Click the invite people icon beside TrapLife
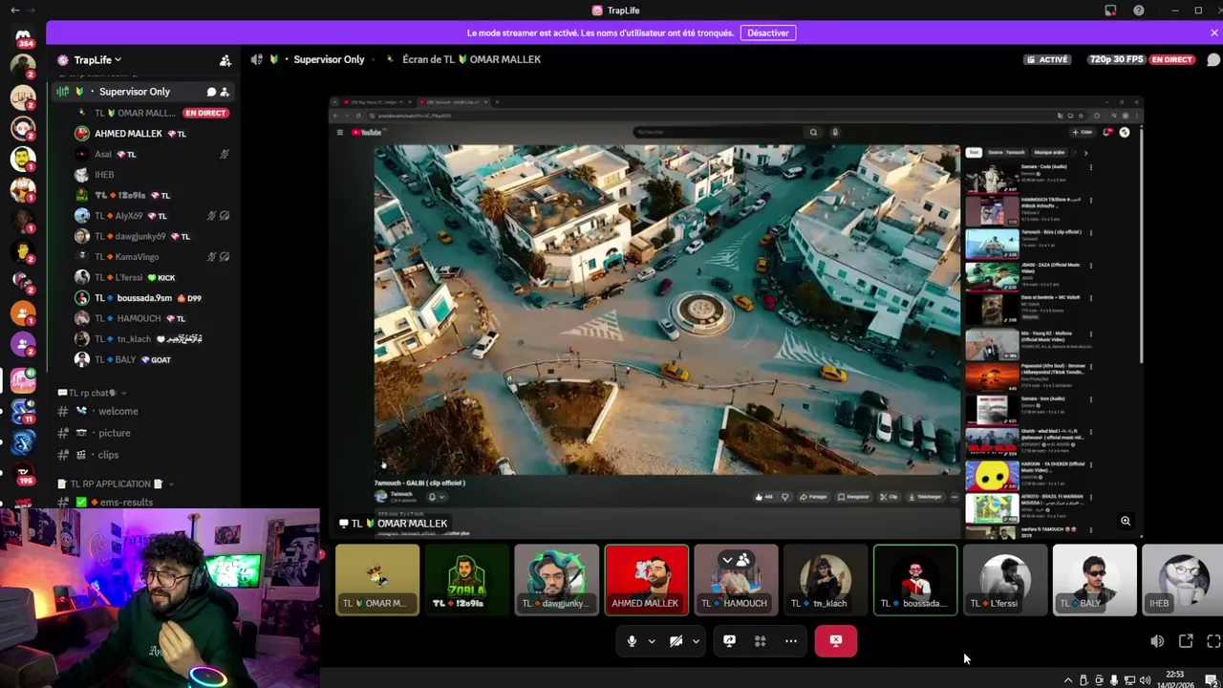The height and width of the screenshot is (688, 1223). (225, 60)
